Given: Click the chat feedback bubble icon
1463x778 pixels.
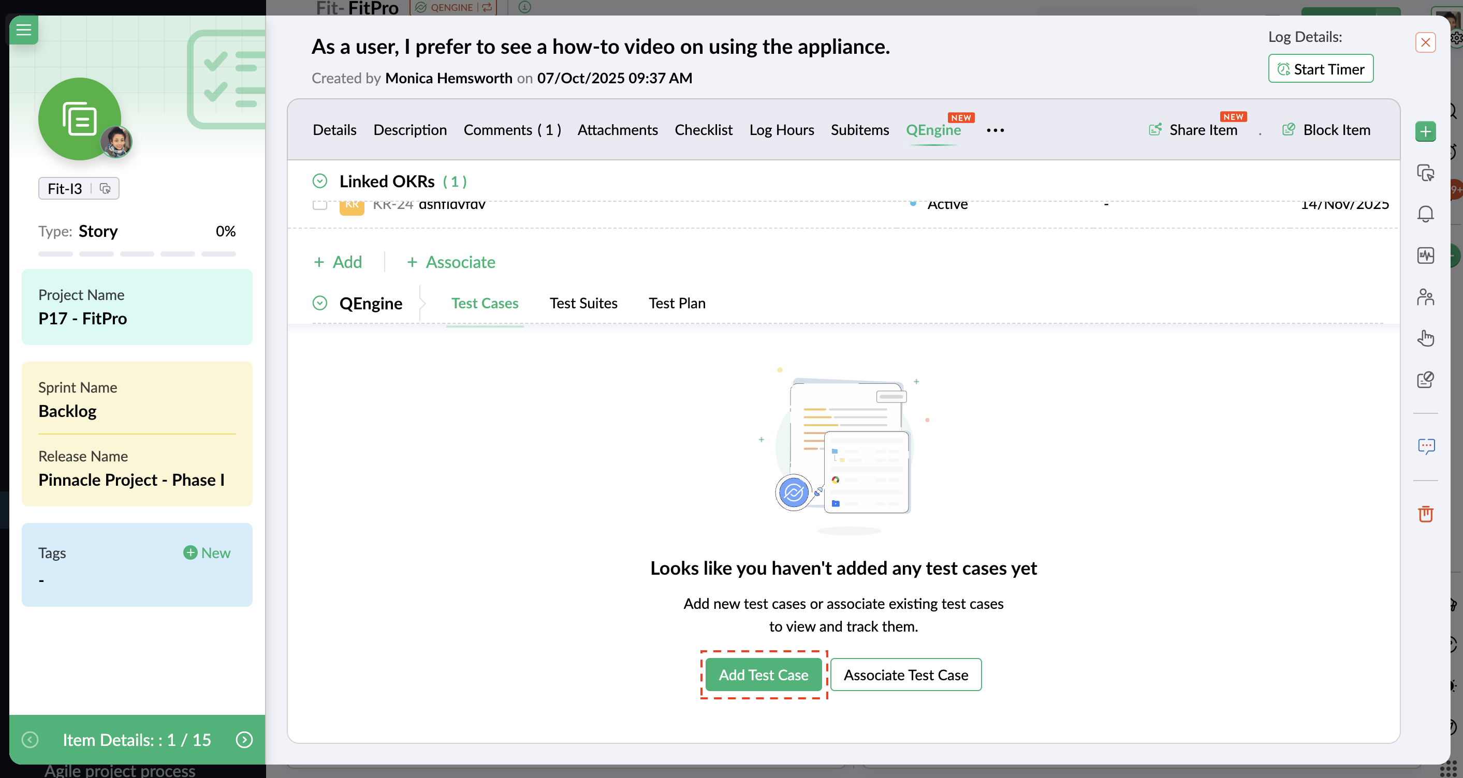Looking at the screenshot, I should (x=1425, y=446).
